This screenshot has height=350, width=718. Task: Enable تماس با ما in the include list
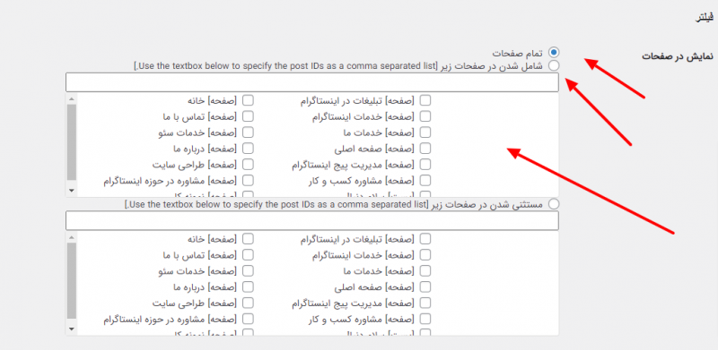pos(248,116)
